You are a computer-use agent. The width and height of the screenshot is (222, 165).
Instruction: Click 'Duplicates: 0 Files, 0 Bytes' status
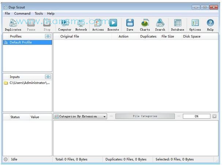tap(126, 160)
